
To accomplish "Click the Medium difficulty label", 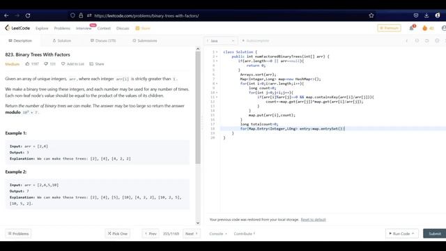I will point(13,64).
